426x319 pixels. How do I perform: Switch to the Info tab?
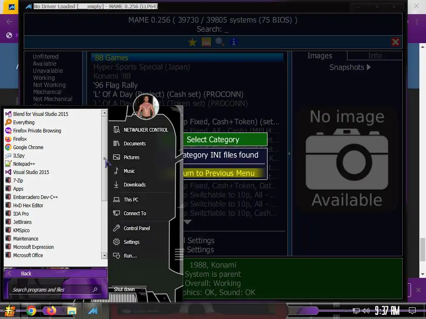pyautogui.click(x=375, y=56)
